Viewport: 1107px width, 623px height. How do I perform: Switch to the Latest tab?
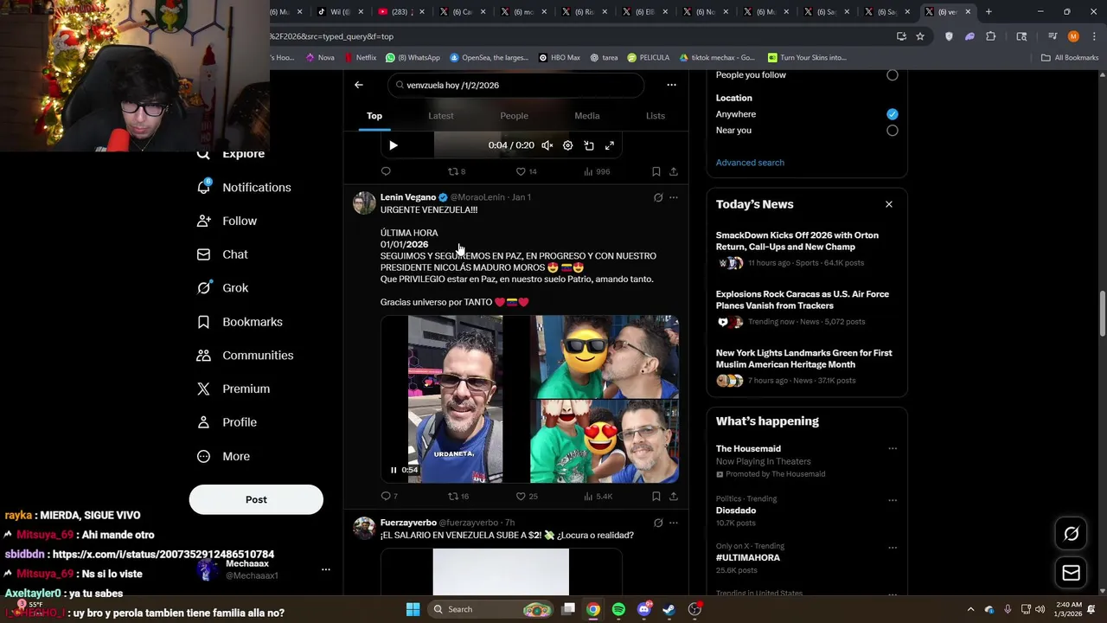pyautogui.click(x=440, y=116)
